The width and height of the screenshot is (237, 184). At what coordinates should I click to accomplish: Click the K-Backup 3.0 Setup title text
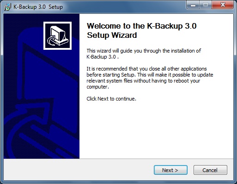tap(38, 7)
